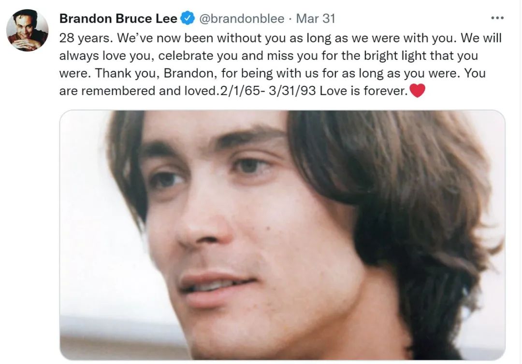The height and width of the screenshot is (364, 522).
Task: Visit the @brandonblee handle link
Action: pos(242,18)
